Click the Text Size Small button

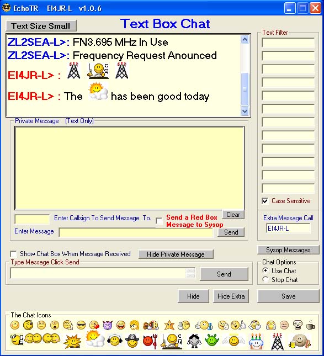tap(41, 26)
